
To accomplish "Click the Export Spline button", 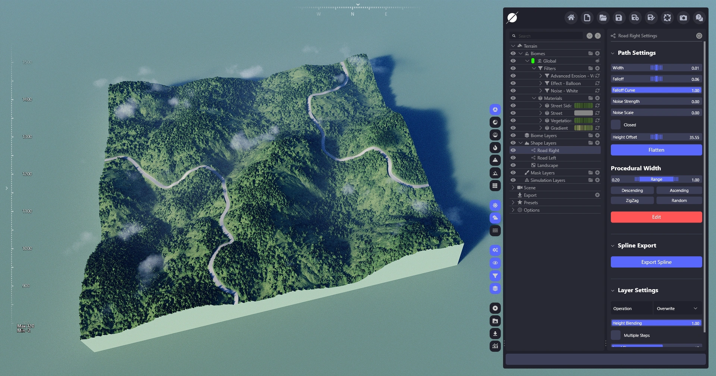I will (x=656, y=262).
